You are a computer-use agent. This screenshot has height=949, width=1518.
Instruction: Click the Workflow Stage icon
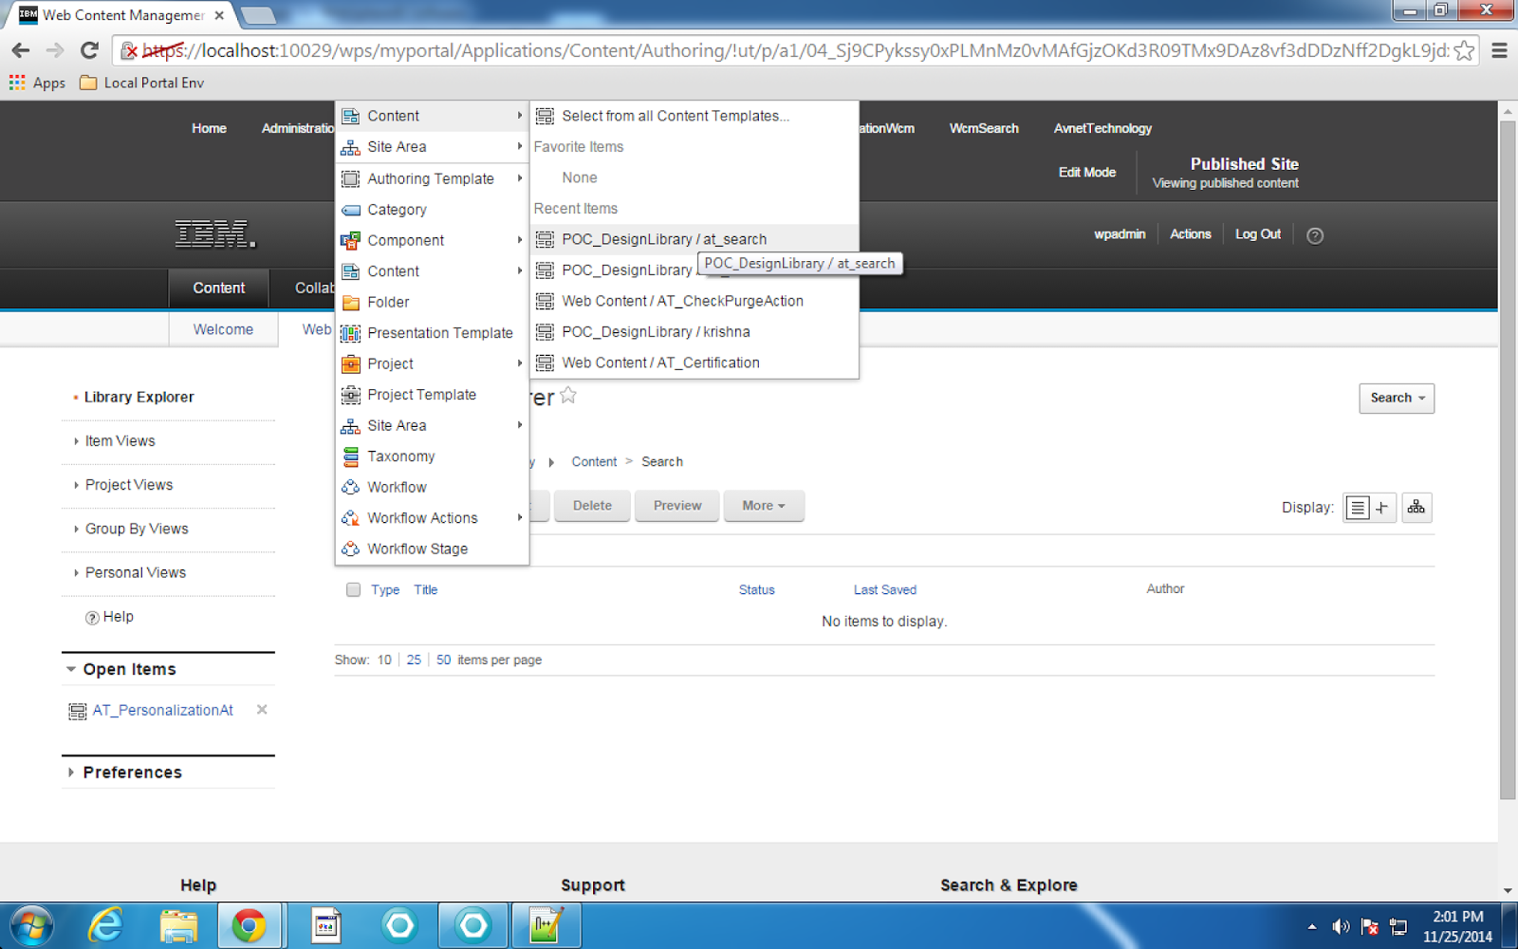[350, 549]
